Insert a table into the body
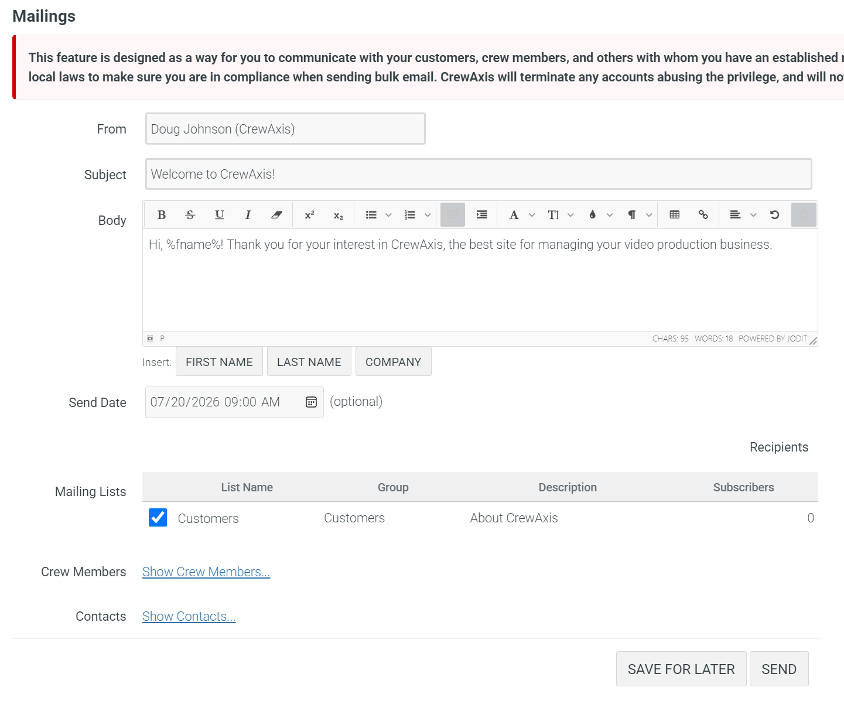 click(675, 215)
